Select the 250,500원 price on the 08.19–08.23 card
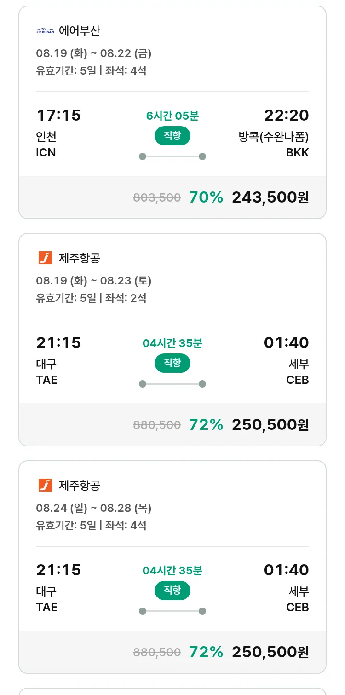 click(270, 425)
